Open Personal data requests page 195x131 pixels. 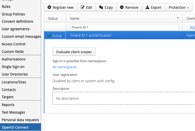(x=20, y=120)
